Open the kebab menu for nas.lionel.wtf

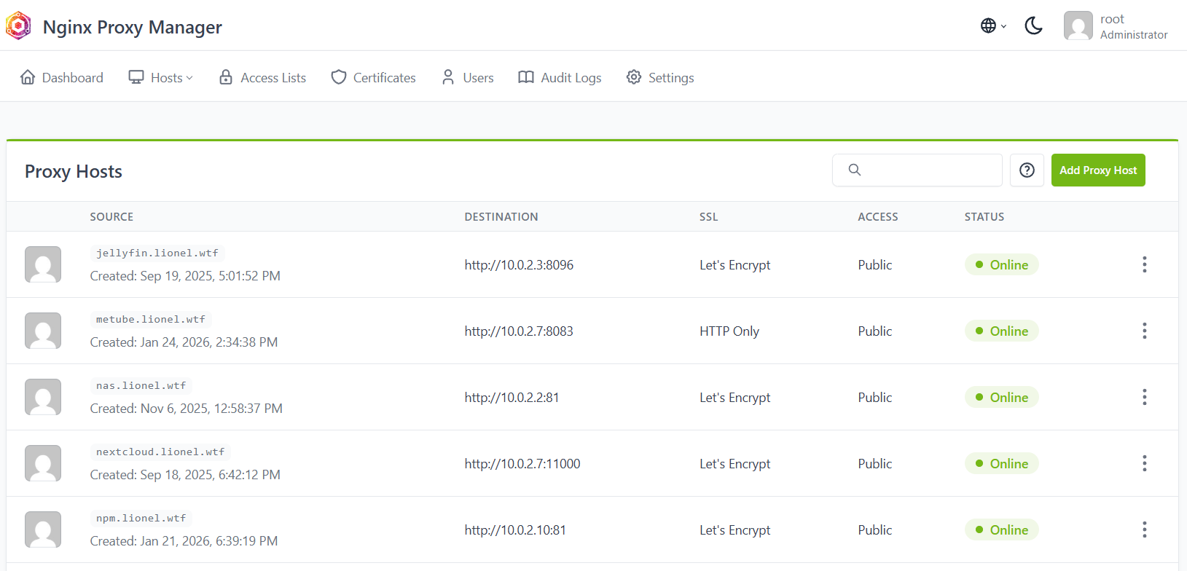pos(1144,397)
